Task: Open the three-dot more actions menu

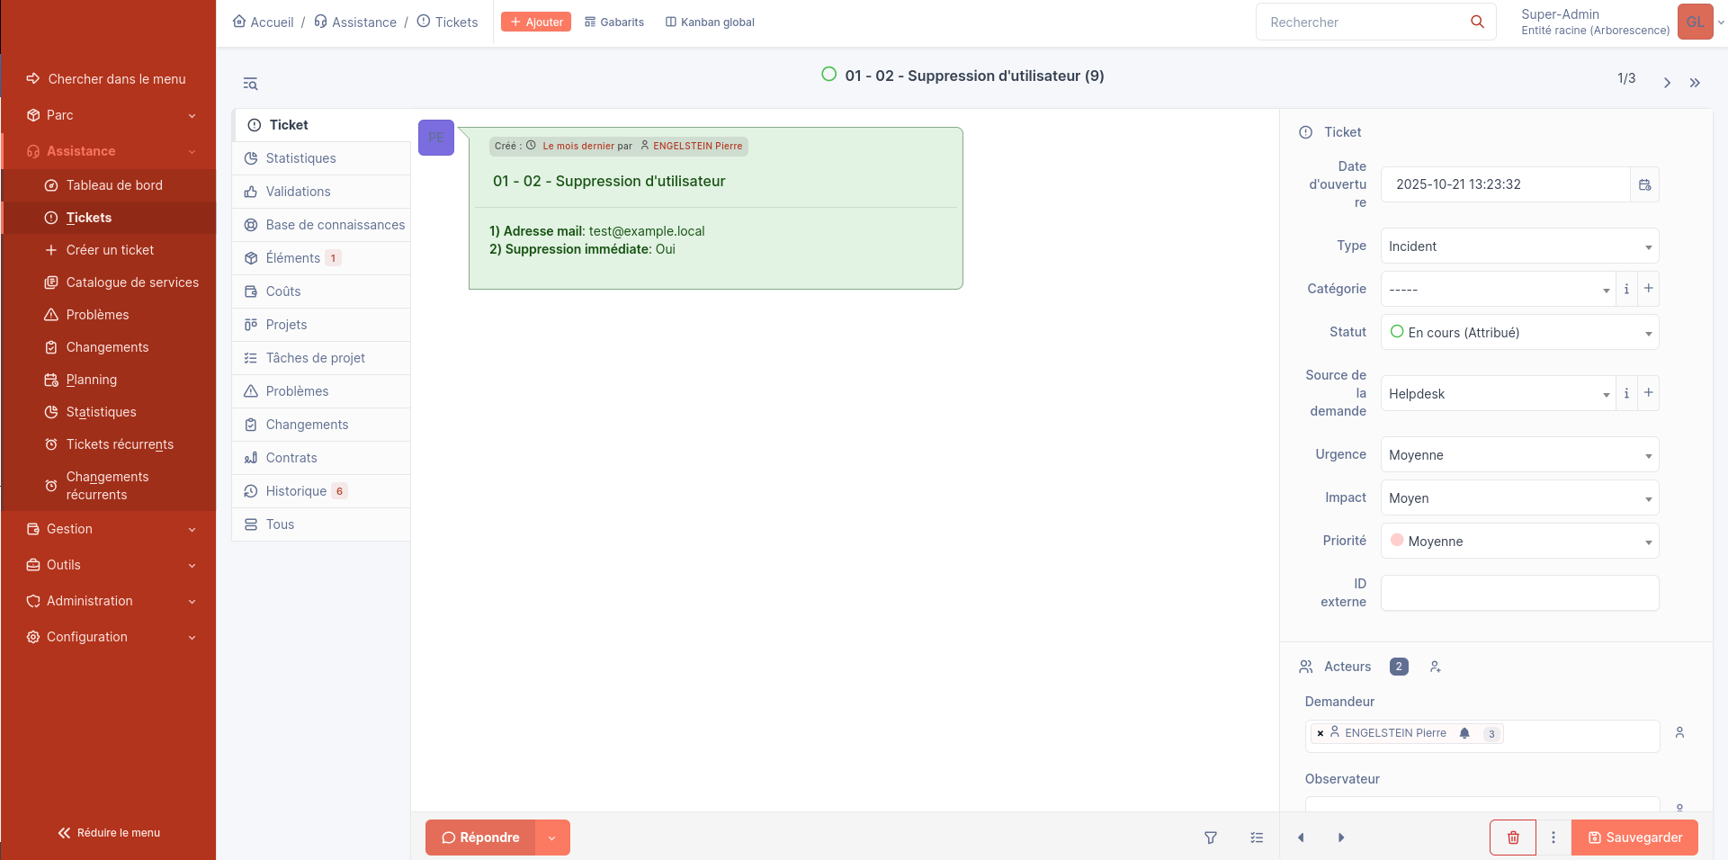Action: pos(1553,838)
